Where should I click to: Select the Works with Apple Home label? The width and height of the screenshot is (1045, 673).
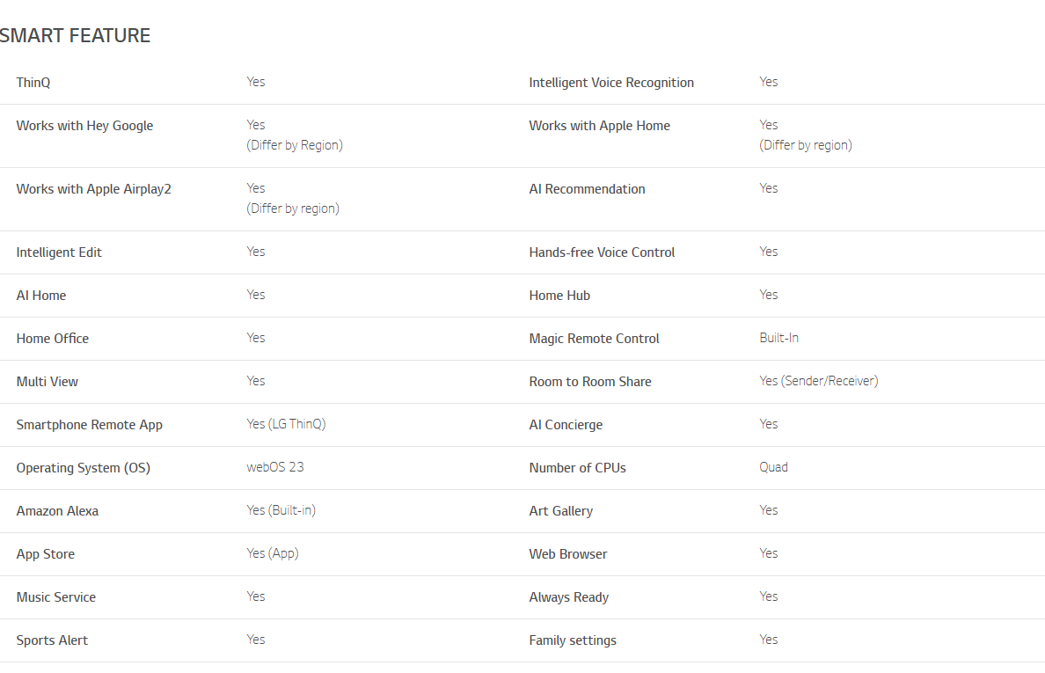click(599, 126)
